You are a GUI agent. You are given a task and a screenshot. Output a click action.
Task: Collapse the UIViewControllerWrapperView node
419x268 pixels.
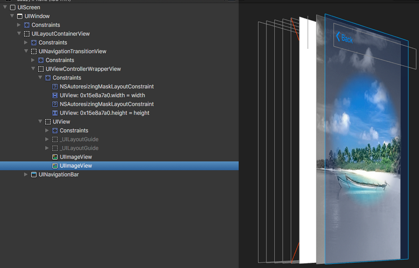33,69
